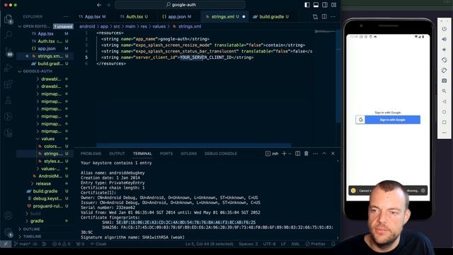This screenshot has width=453, height=255.
Task: Open the Accounts menu icon
Action: tap(8, 215)
